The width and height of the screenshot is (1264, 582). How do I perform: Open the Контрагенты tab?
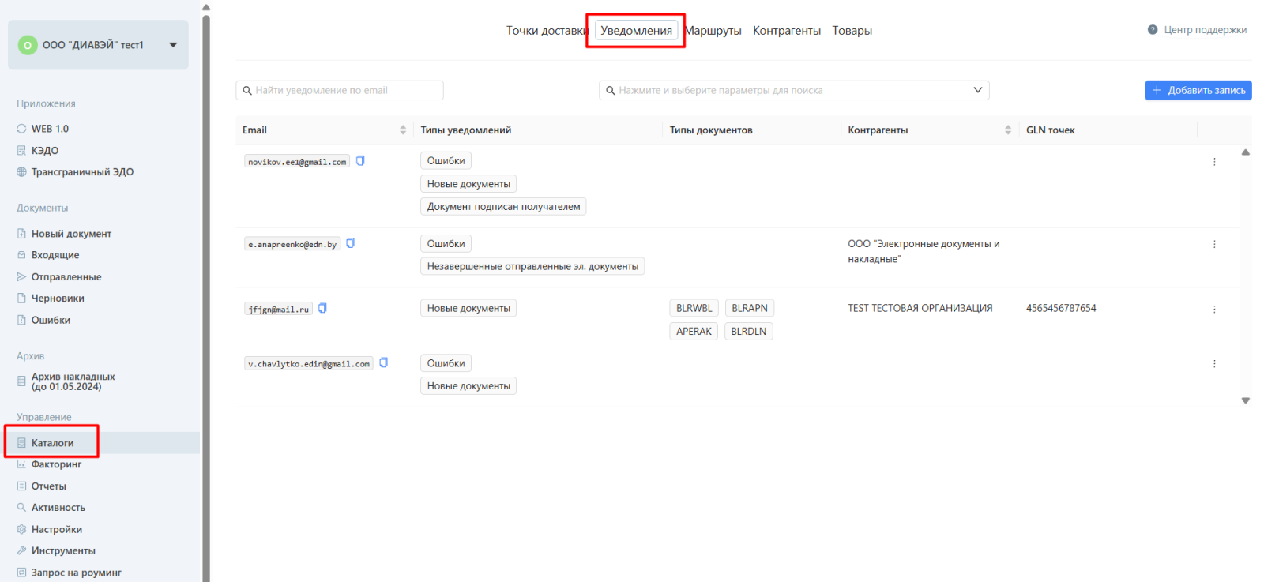point(787,31)
